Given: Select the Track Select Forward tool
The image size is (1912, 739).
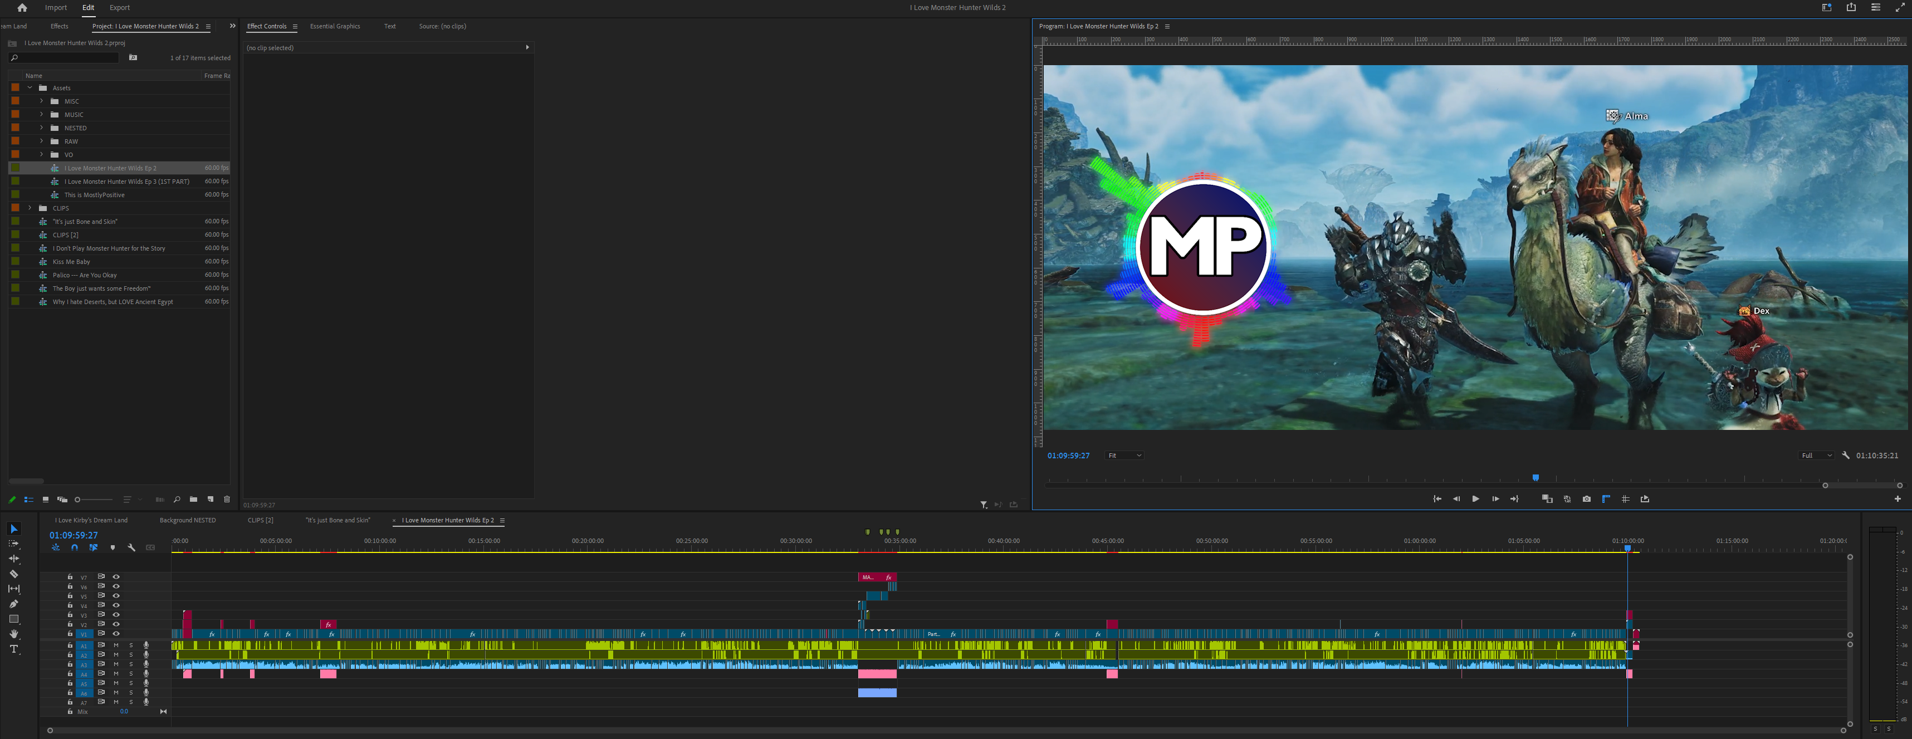Looking at the screenshot, I should 13,544.
